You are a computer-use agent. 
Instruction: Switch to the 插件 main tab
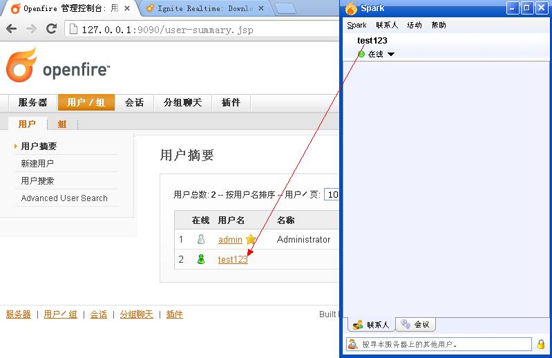[x=231, y=102]
